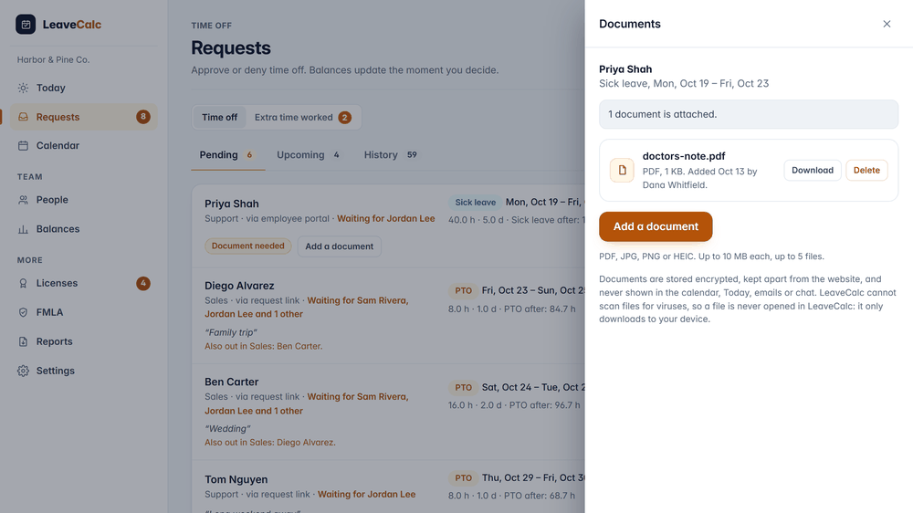Screen dimensions: 913x513
Task: Go to Today in the sidebar
Action: click(84, 88)
